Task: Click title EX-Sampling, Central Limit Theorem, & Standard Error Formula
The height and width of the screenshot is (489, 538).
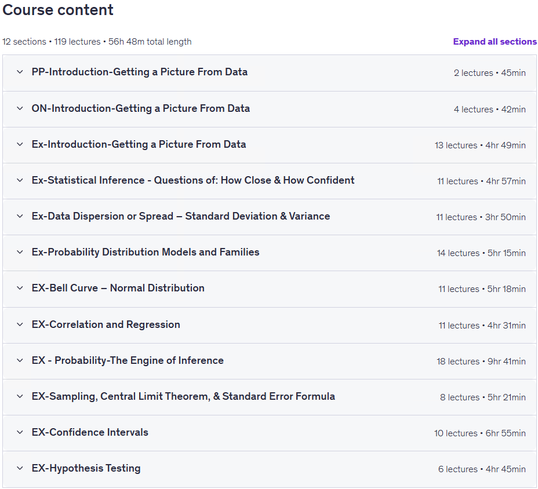Action: (x=184, y=396)
